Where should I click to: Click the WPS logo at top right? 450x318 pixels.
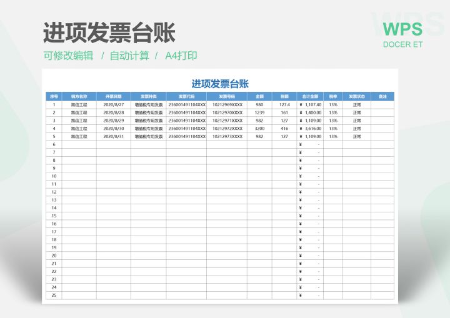coord(402,29)
